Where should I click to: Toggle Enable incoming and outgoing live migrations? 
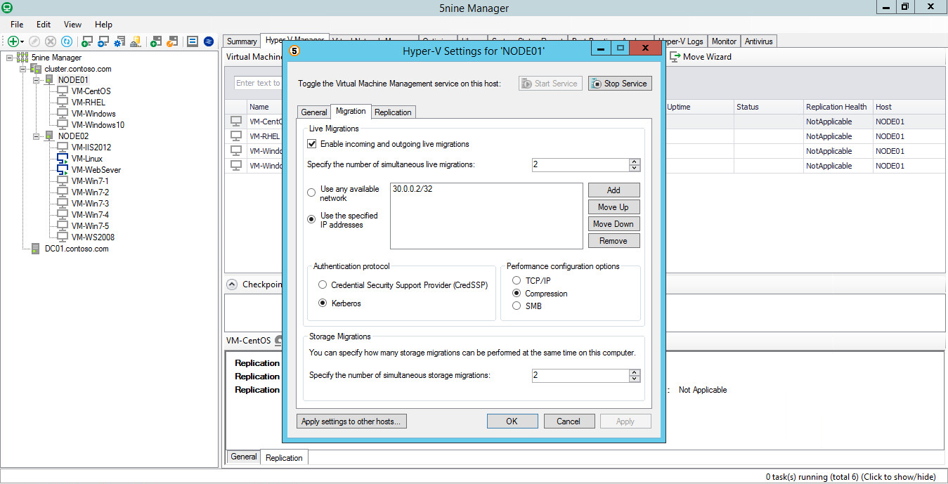[312, 144]
